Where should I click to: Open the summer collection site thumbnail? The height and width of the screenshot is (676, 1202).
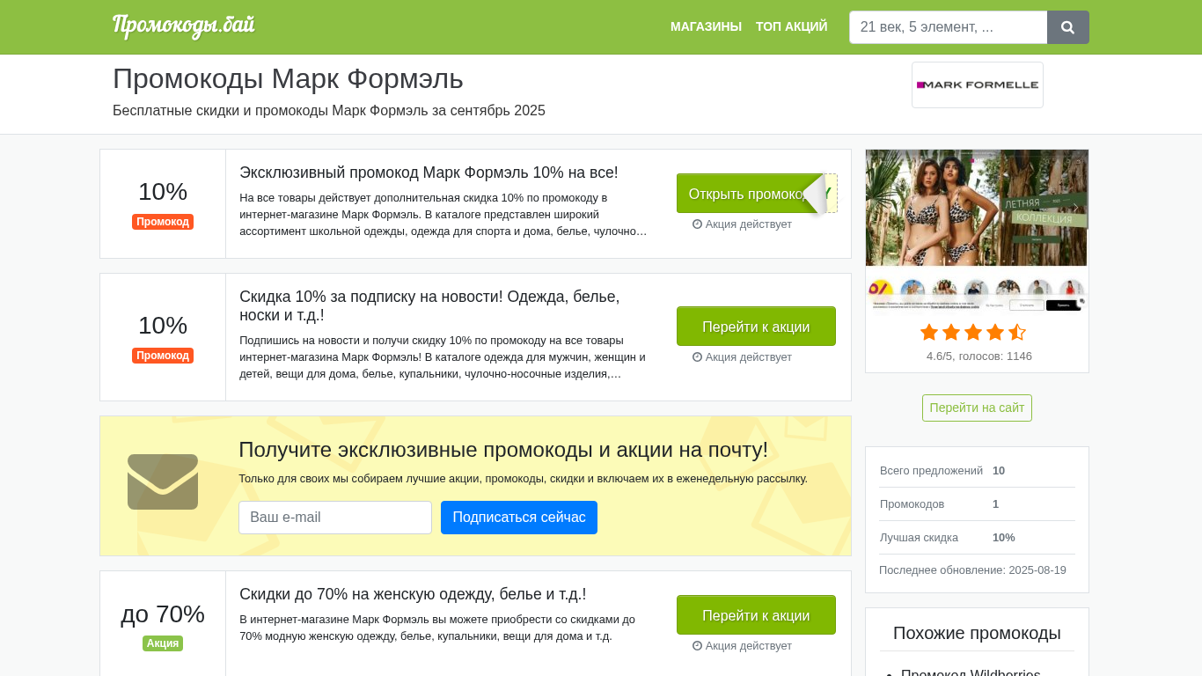(977, 231)
